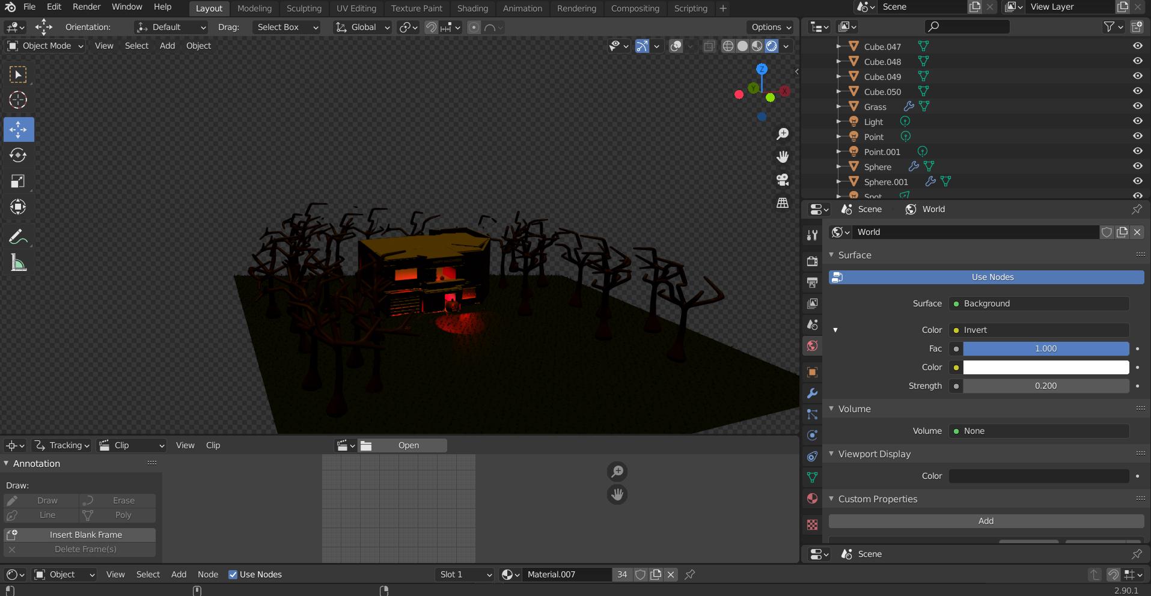This screenshot has height=596, width=1151.
Task: Open the Render properties tab icon
Action: [x=812, y=261]
